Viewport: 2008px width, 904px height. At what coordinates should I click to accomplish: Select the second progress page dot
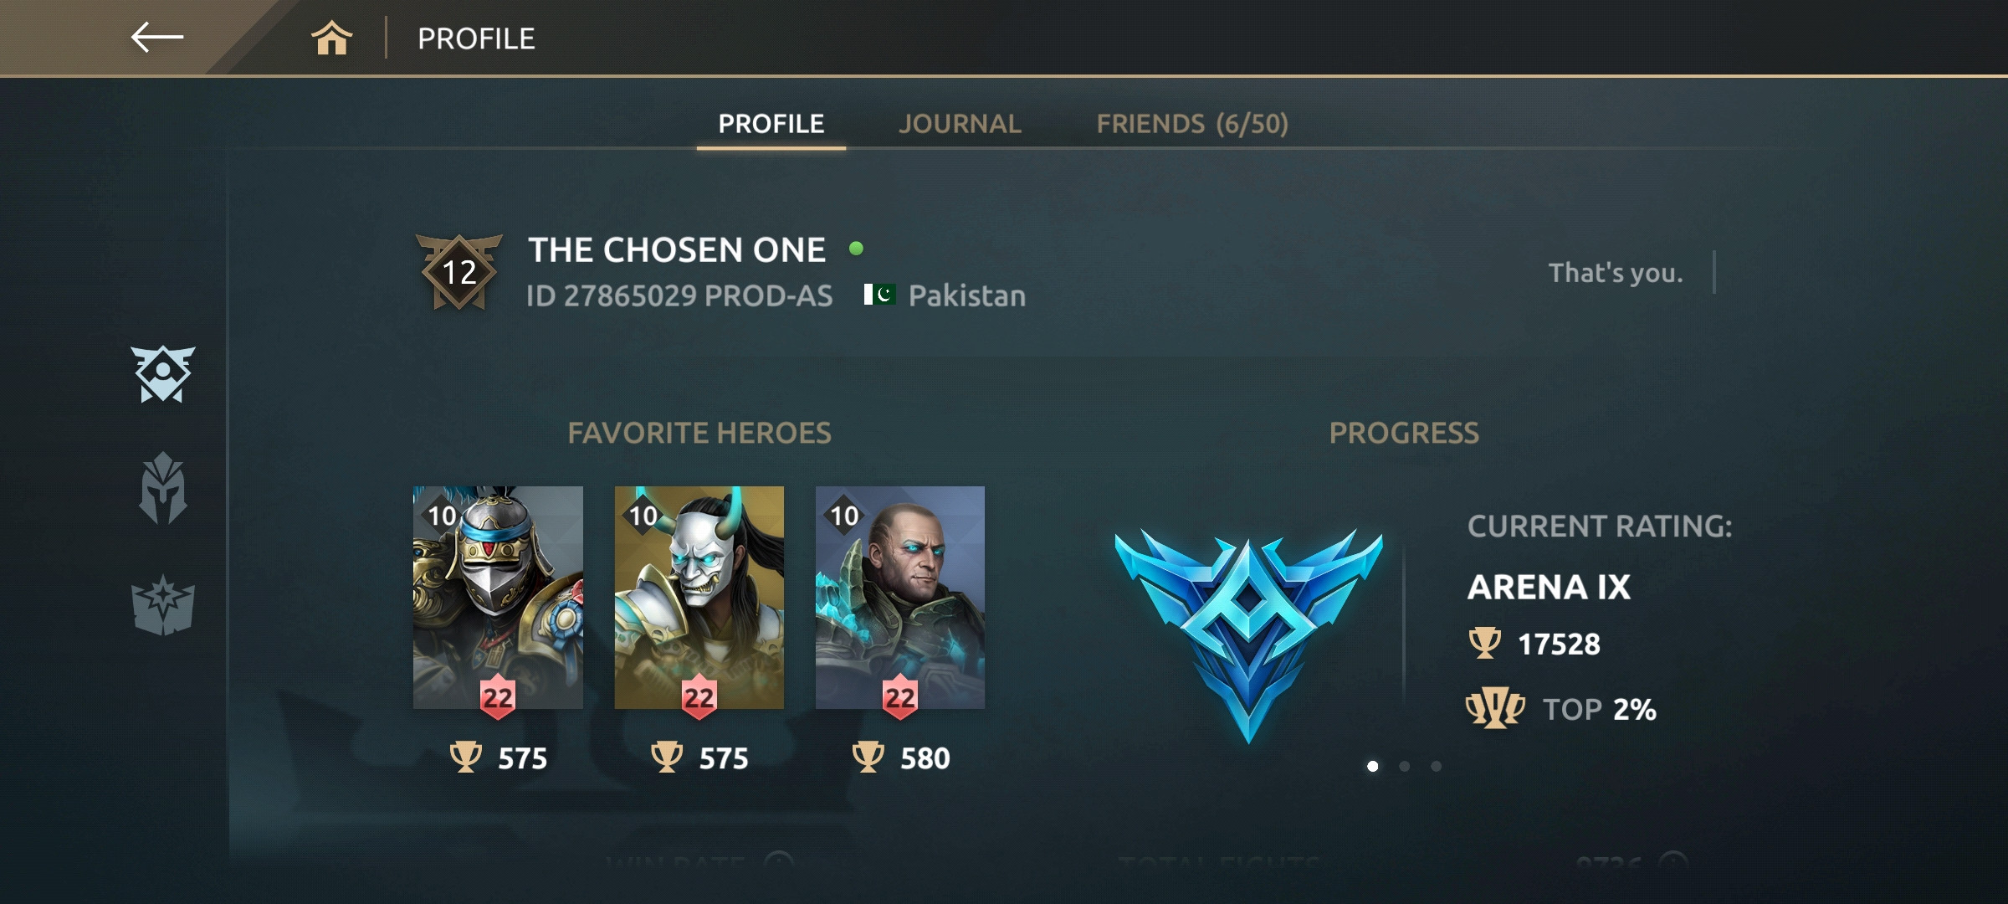point(1404,766)
